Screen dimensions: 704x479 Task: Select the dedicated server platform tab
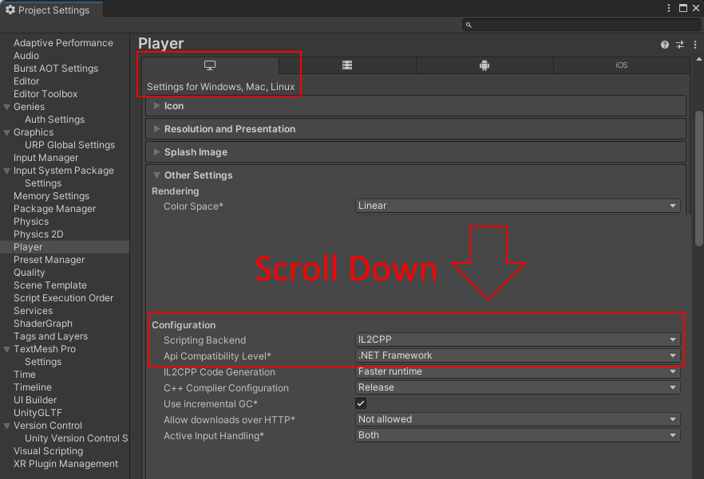click(x=347, y=65)
